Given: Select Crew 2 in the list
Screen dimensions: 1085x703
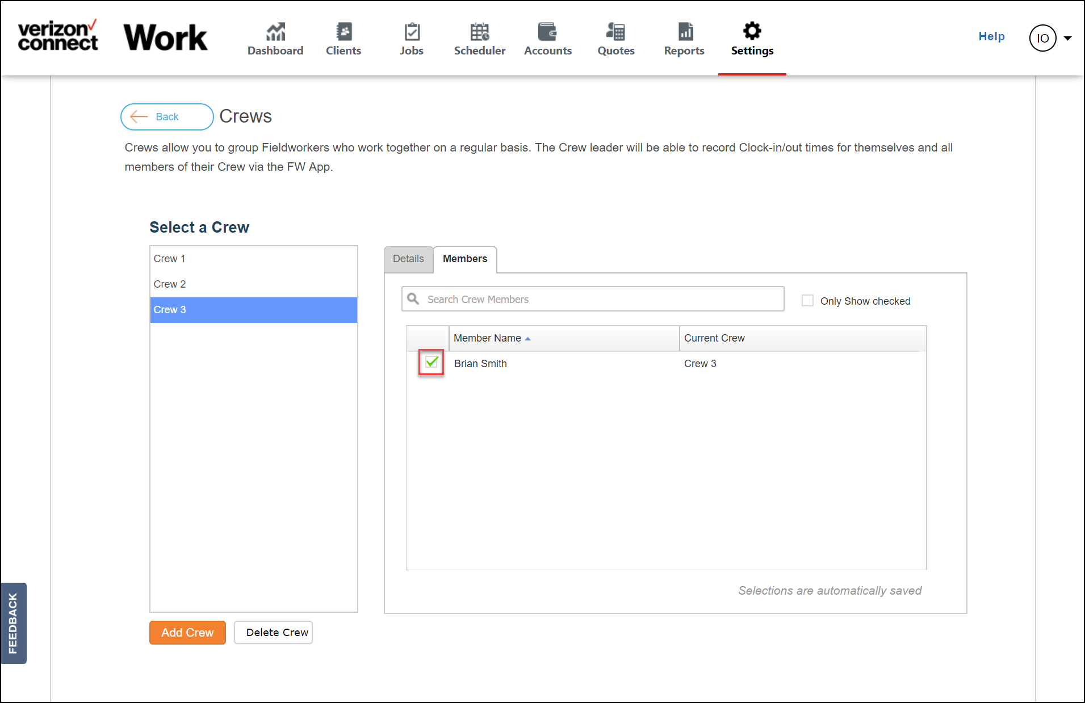Looking at the screenshot, I should 253,284.
